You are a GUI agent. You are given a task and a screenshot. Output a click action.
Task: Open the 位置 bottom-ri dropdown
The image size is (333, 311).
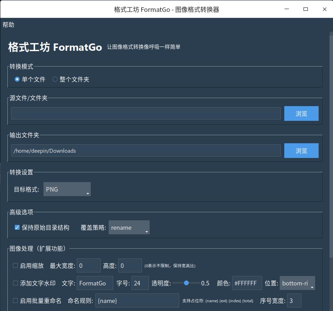297,283
